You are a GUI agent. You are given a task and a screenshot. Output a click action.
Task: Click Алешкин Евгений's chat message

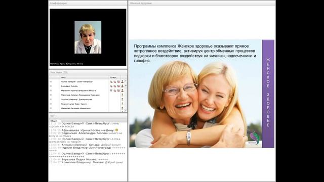point(85,145)
